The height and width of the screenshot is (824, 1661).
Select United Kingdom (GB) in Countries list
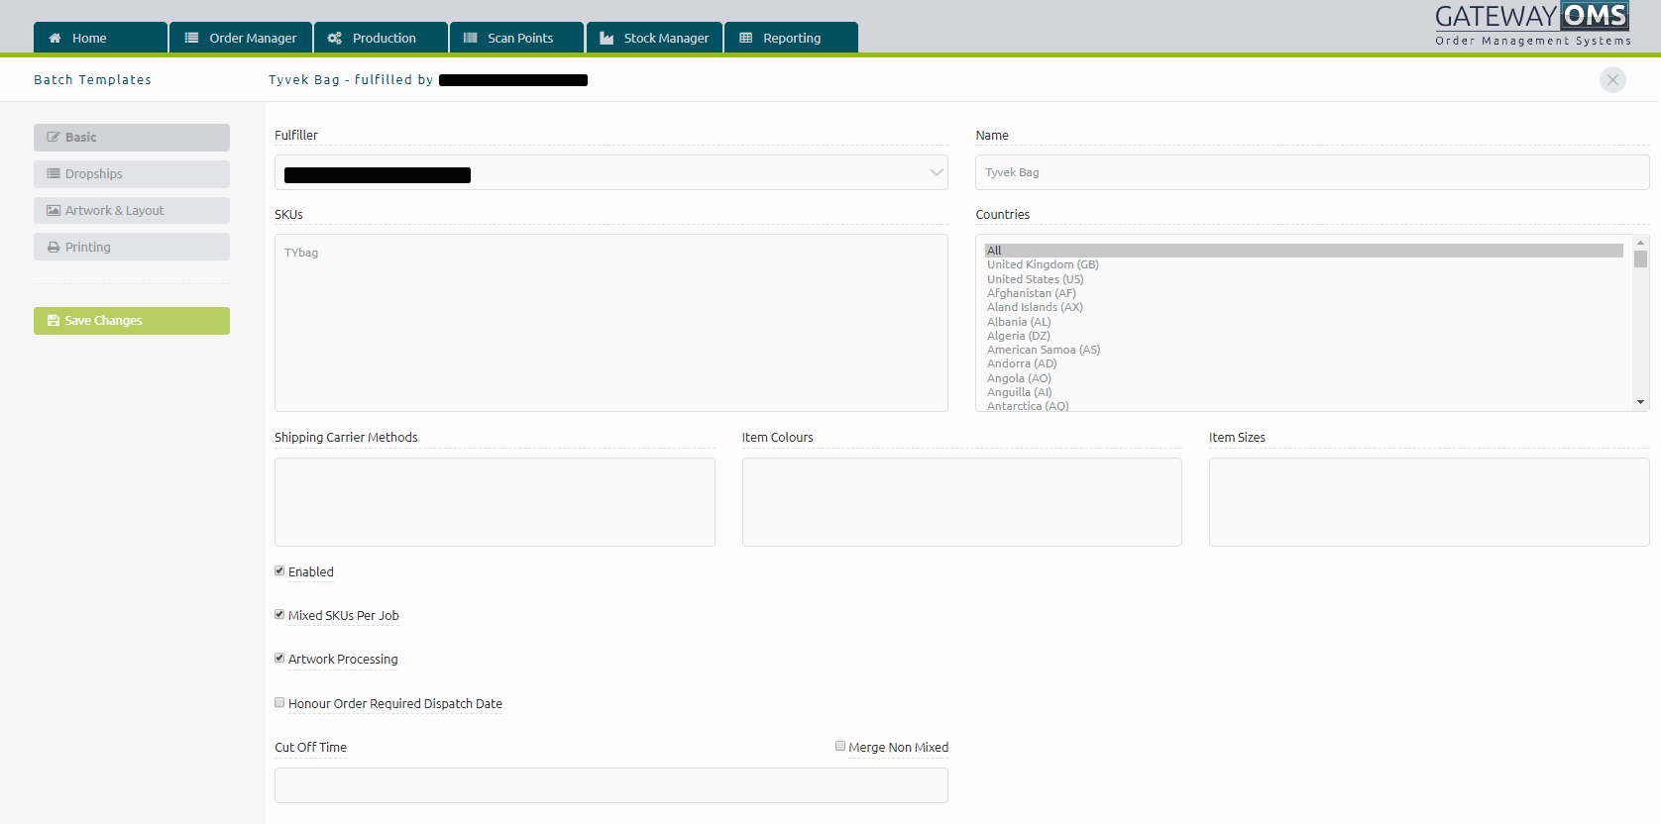1043,265
